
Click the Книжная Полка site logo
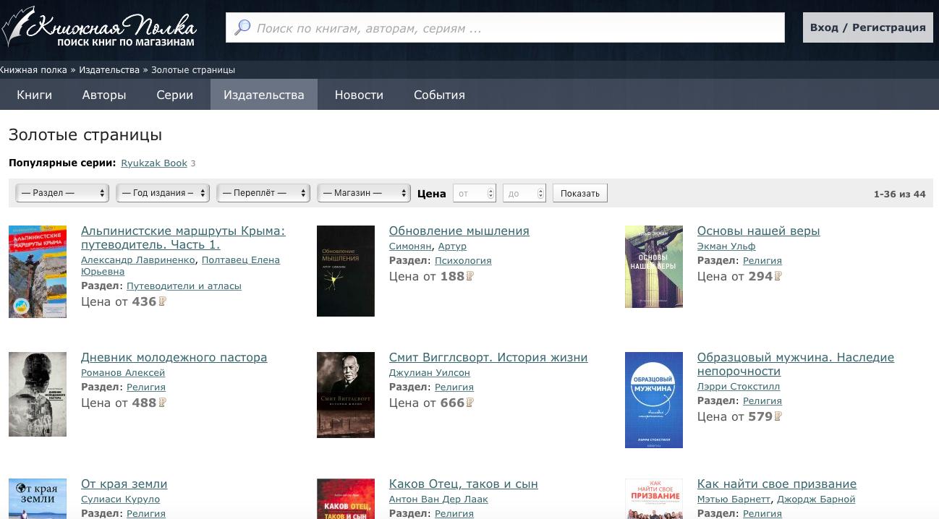(99, 29)
